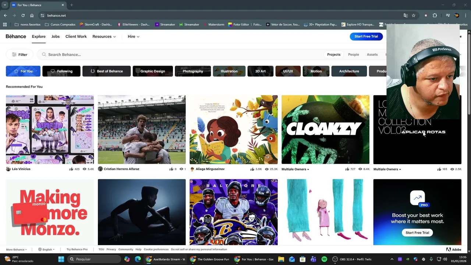Click the heart icon on Following
Screen dimensions: 471x265
53,71
